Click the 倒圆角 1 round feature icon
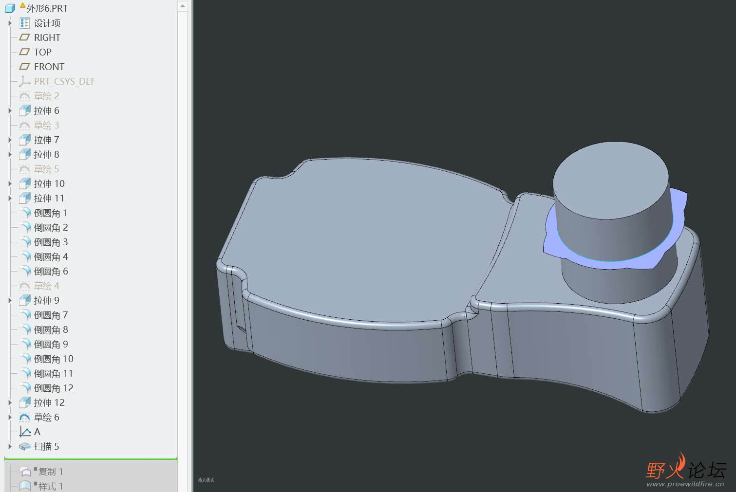 click(x=25, y=213)
